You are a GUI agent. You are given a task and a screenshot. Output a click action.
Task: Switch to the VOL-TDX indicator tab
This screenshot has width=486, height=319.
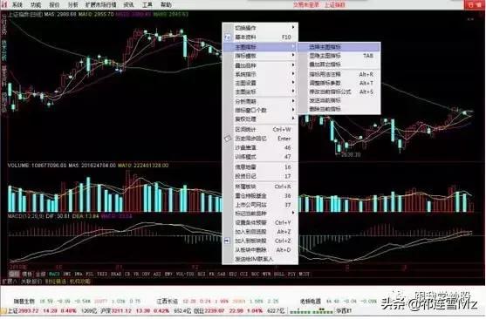[x=185, y=274]
